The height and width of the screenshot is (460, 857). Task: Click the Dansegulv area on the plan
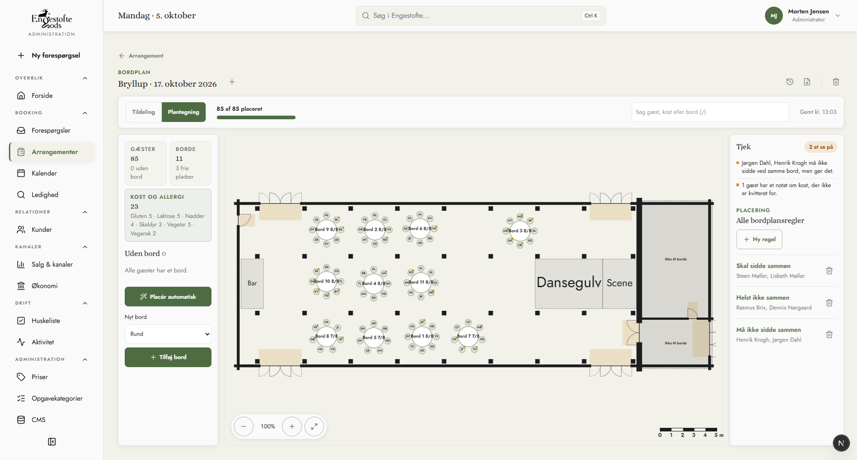pos(569,283)
